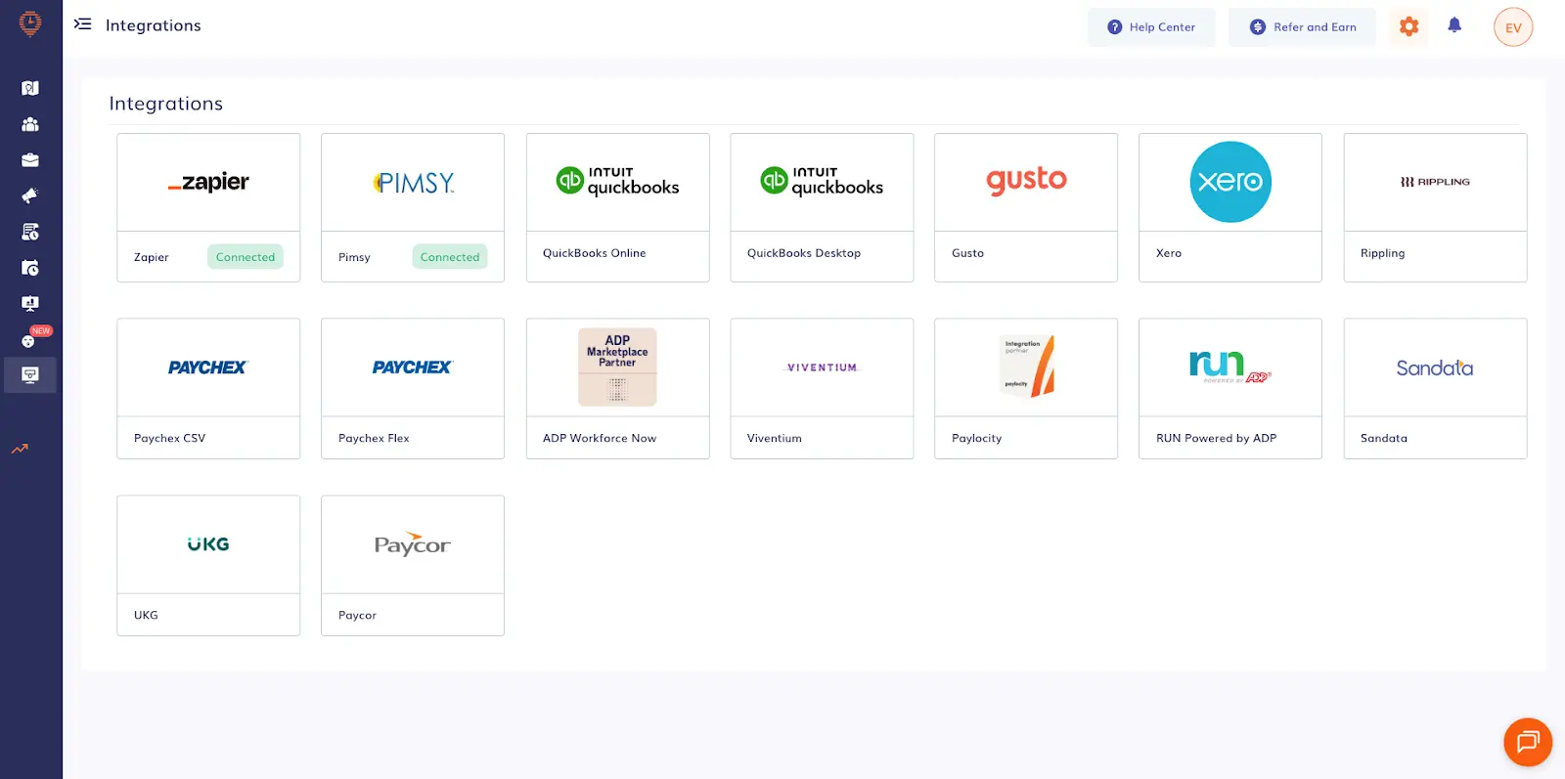
Task: Open the Xero logo card
Action: click(x=1230, y=183)
